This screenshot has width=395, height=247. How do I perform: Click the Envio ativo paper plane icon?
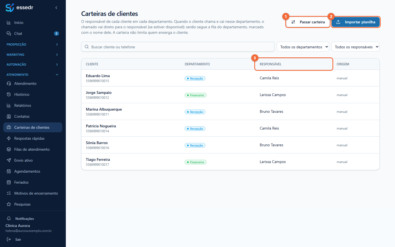(9, 160)
